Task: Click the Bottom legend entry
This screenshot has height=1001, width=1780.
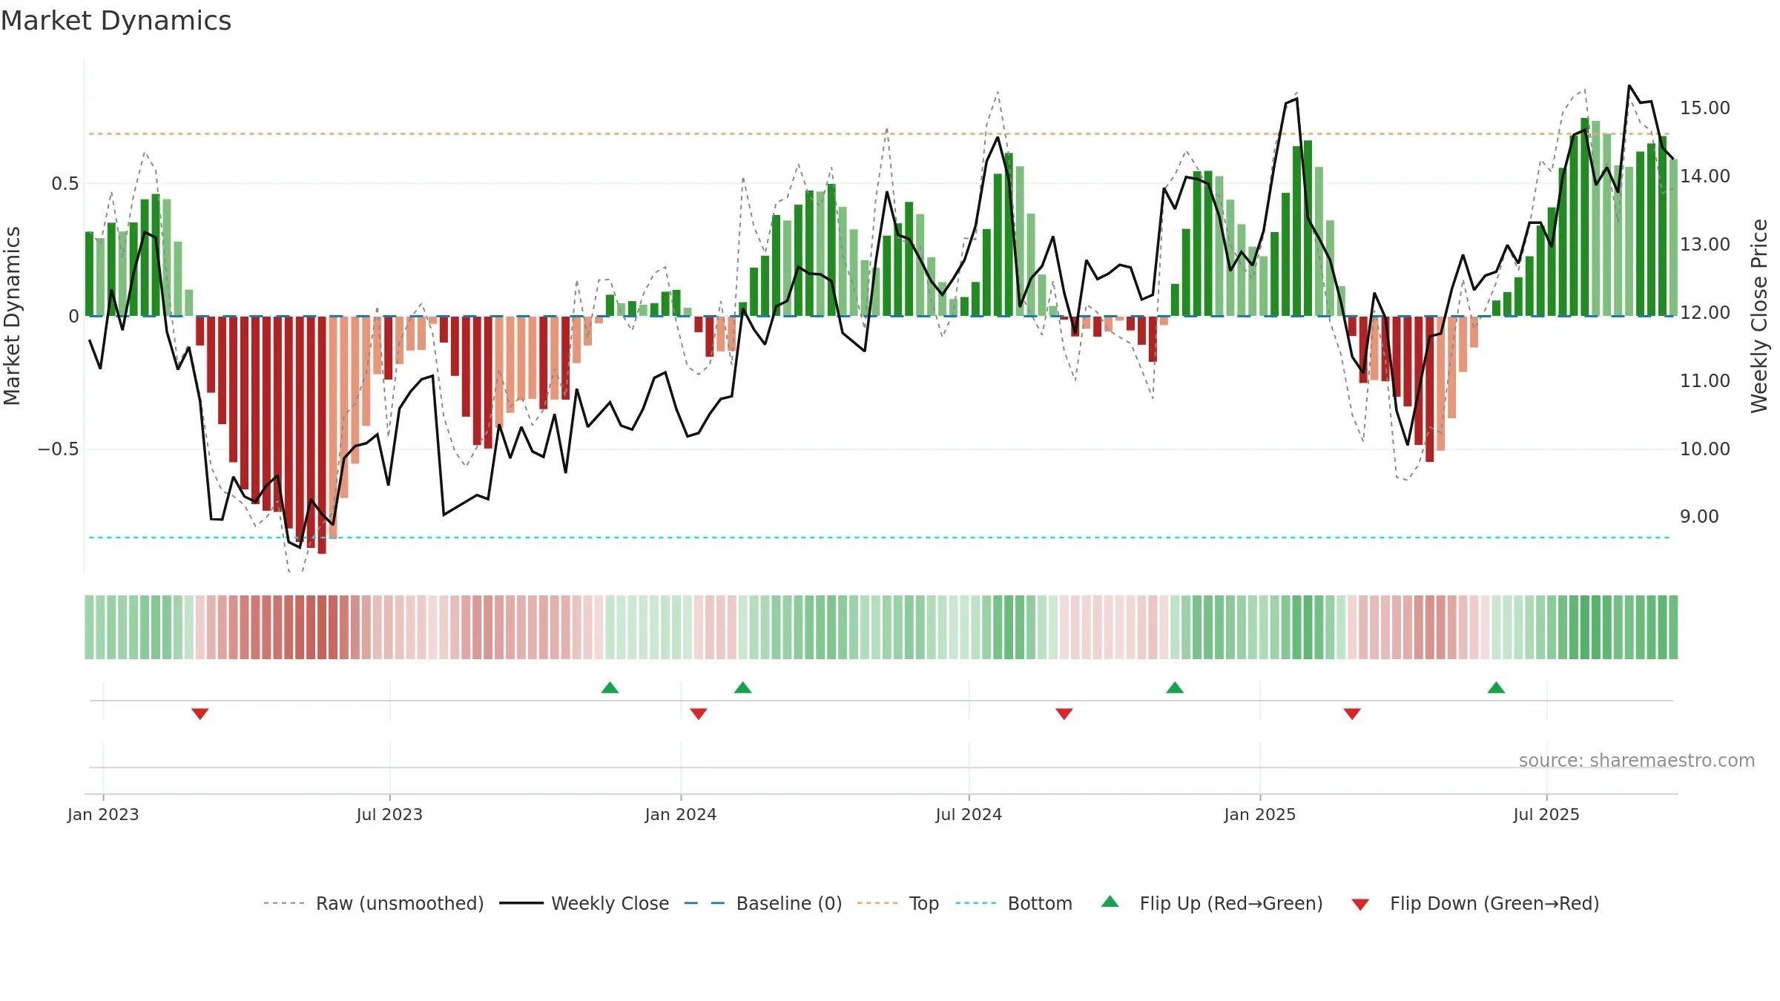Action: click(1014, 903)
